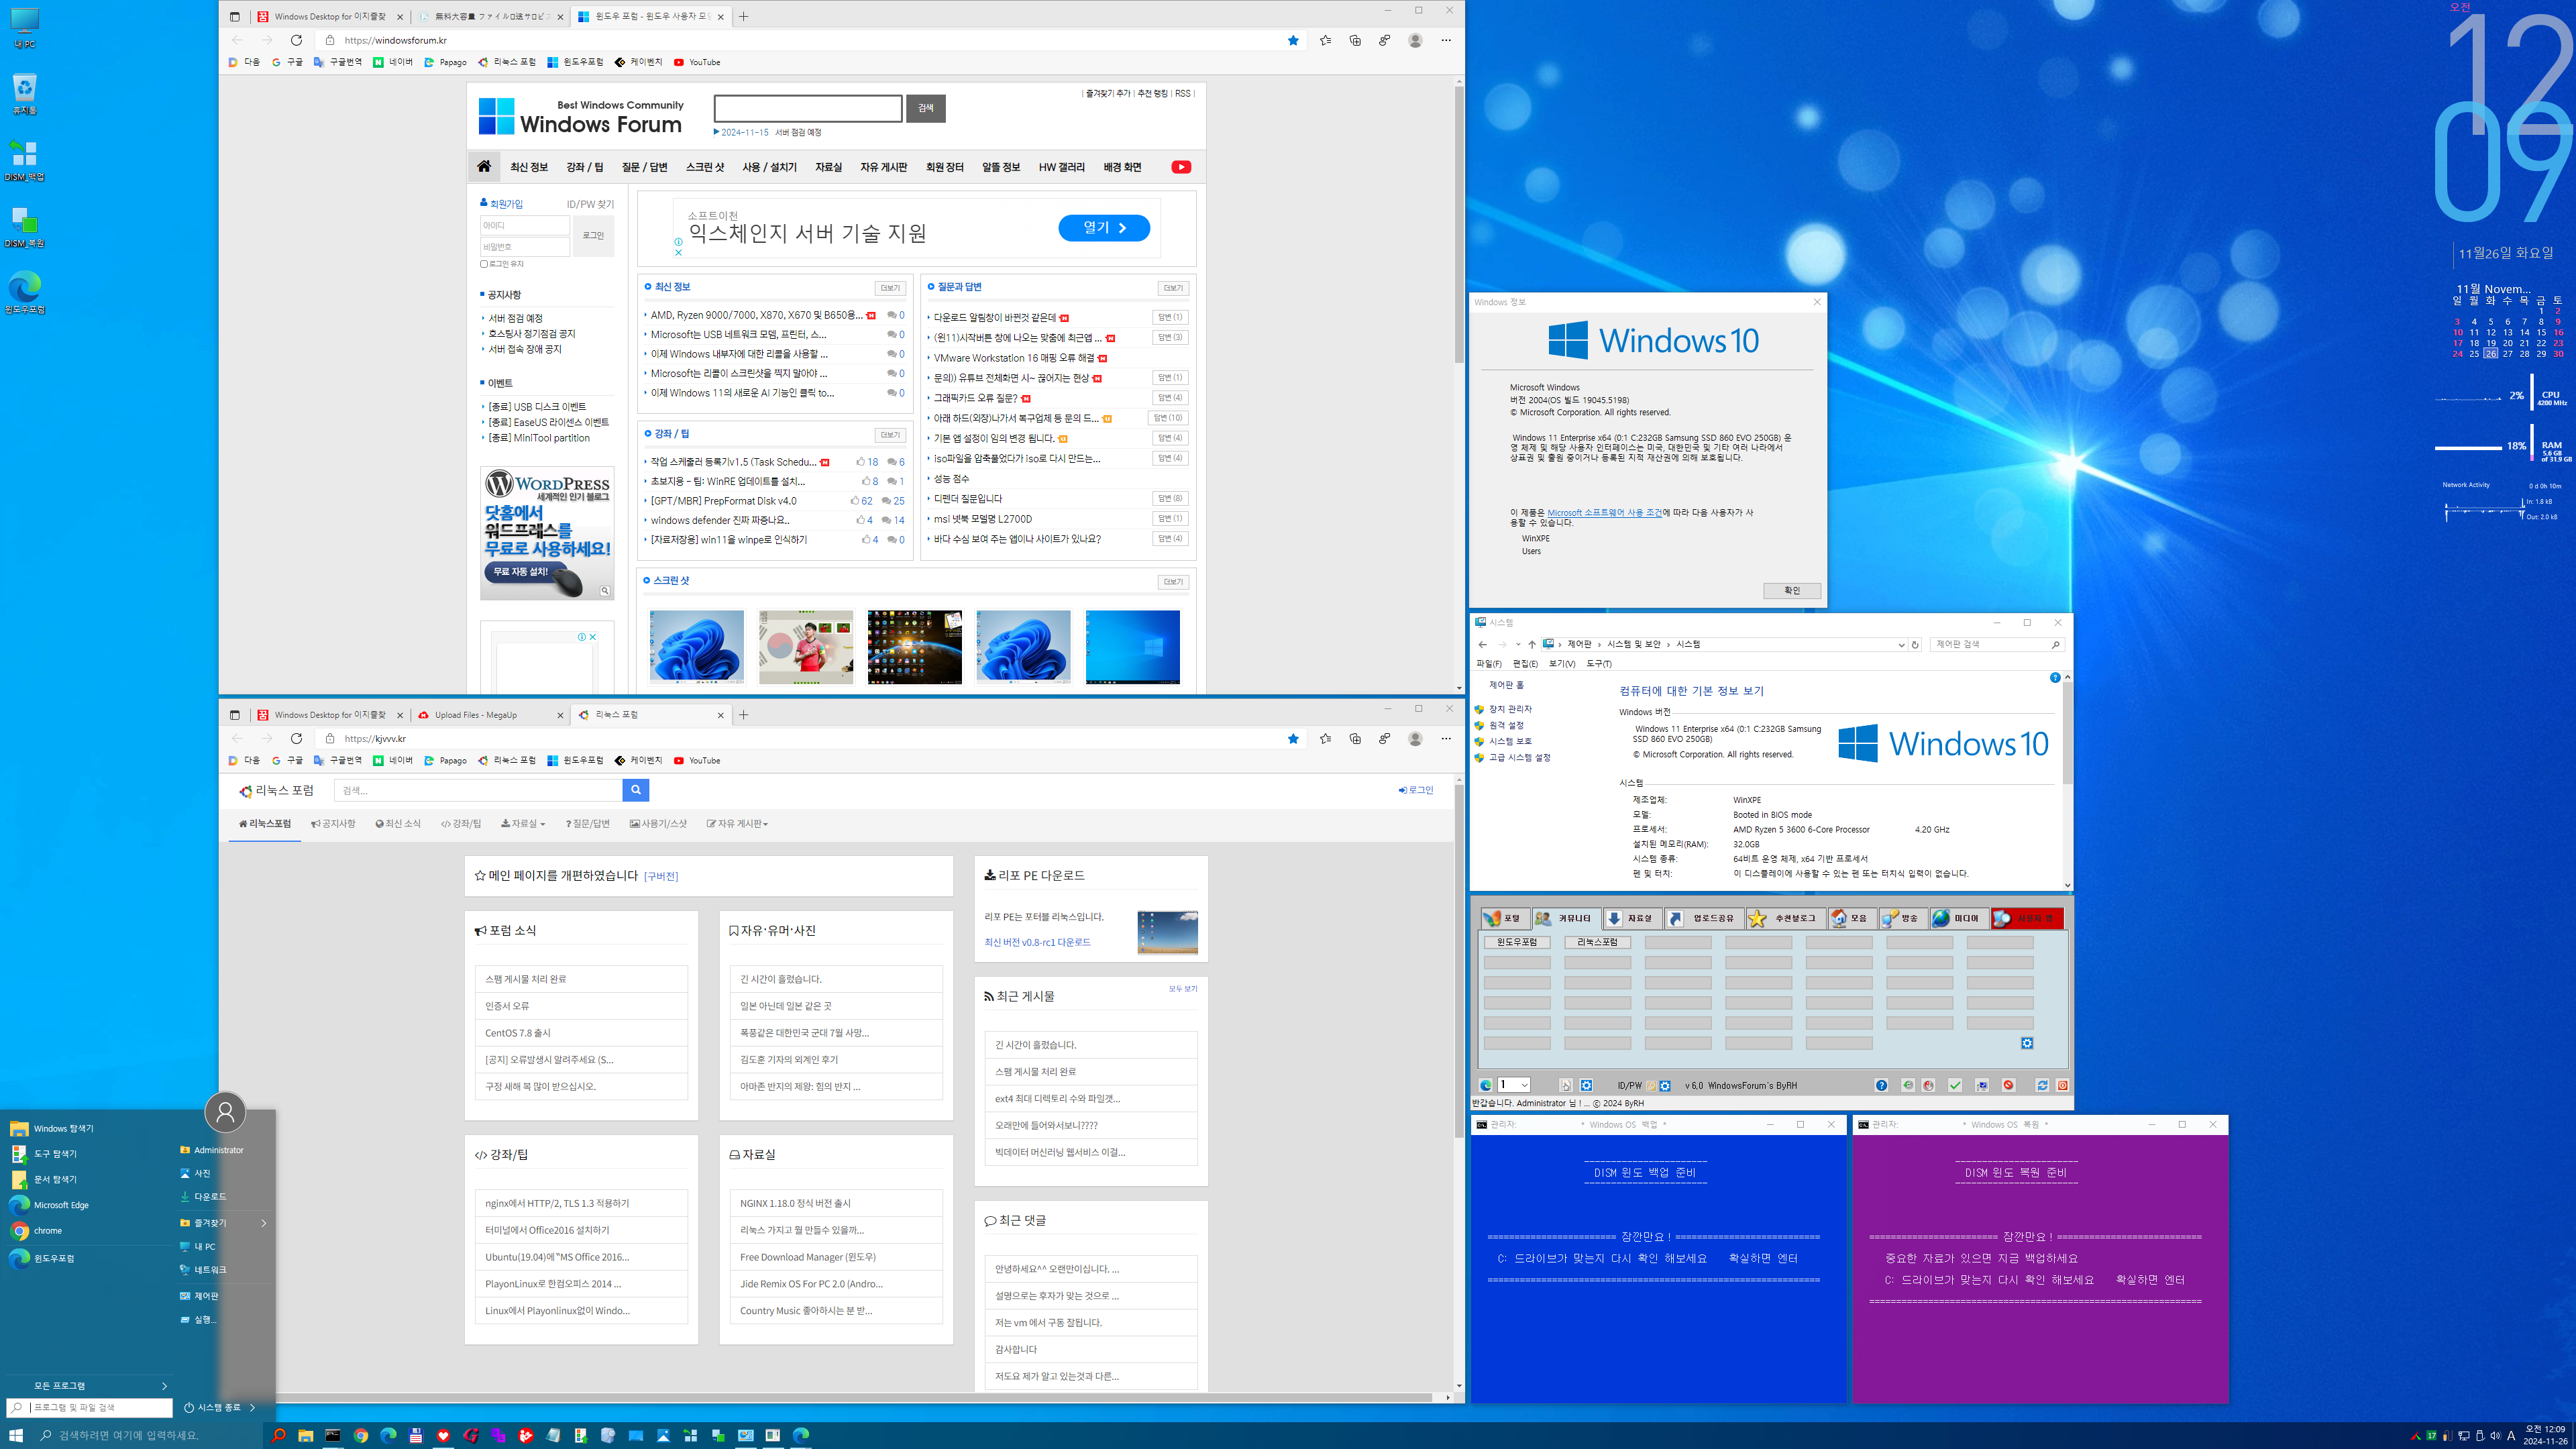Open 장치 관리자 in 시스템 sidebar

pyautogui.click(x=1510, y=709)
